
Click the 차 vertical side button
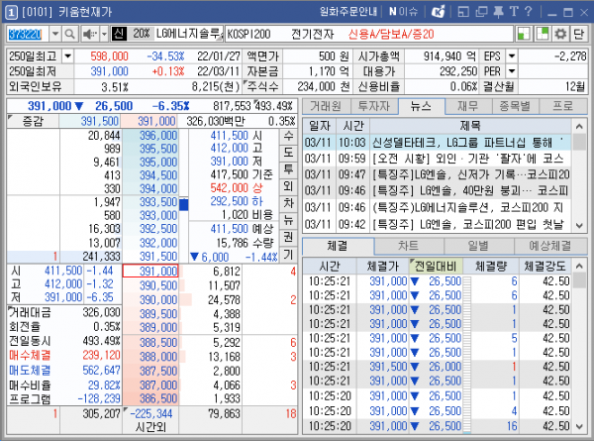click(288, 203)
